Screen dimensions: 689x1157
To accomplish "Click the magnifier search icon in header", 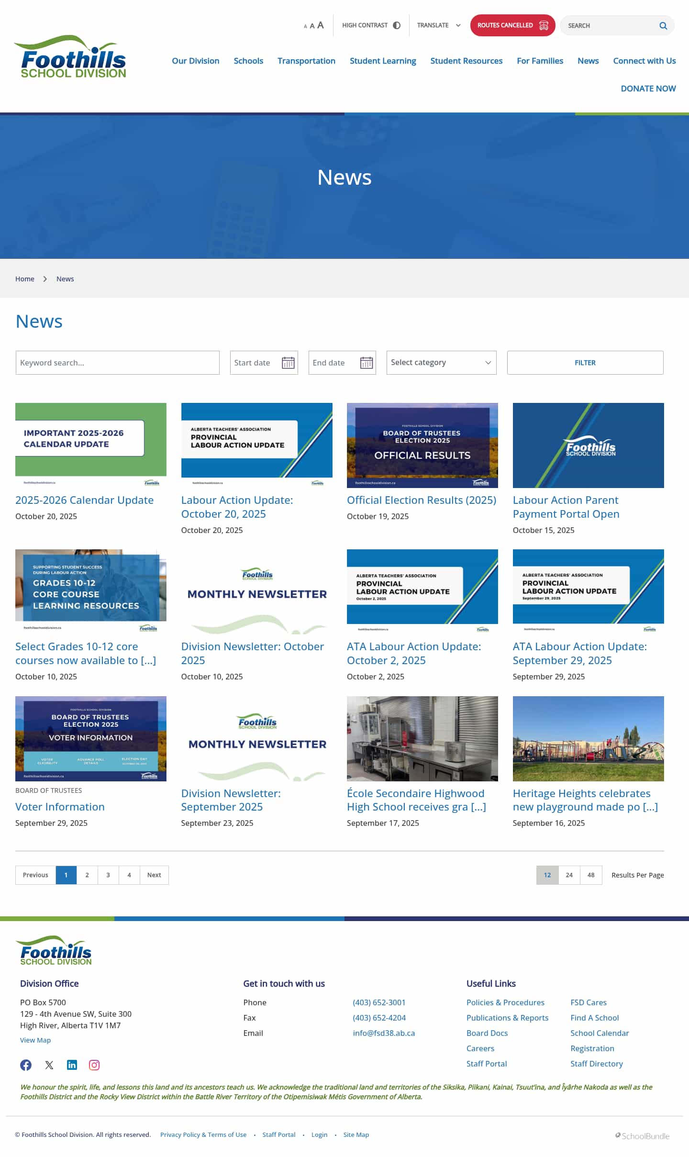I will point(663,26).
